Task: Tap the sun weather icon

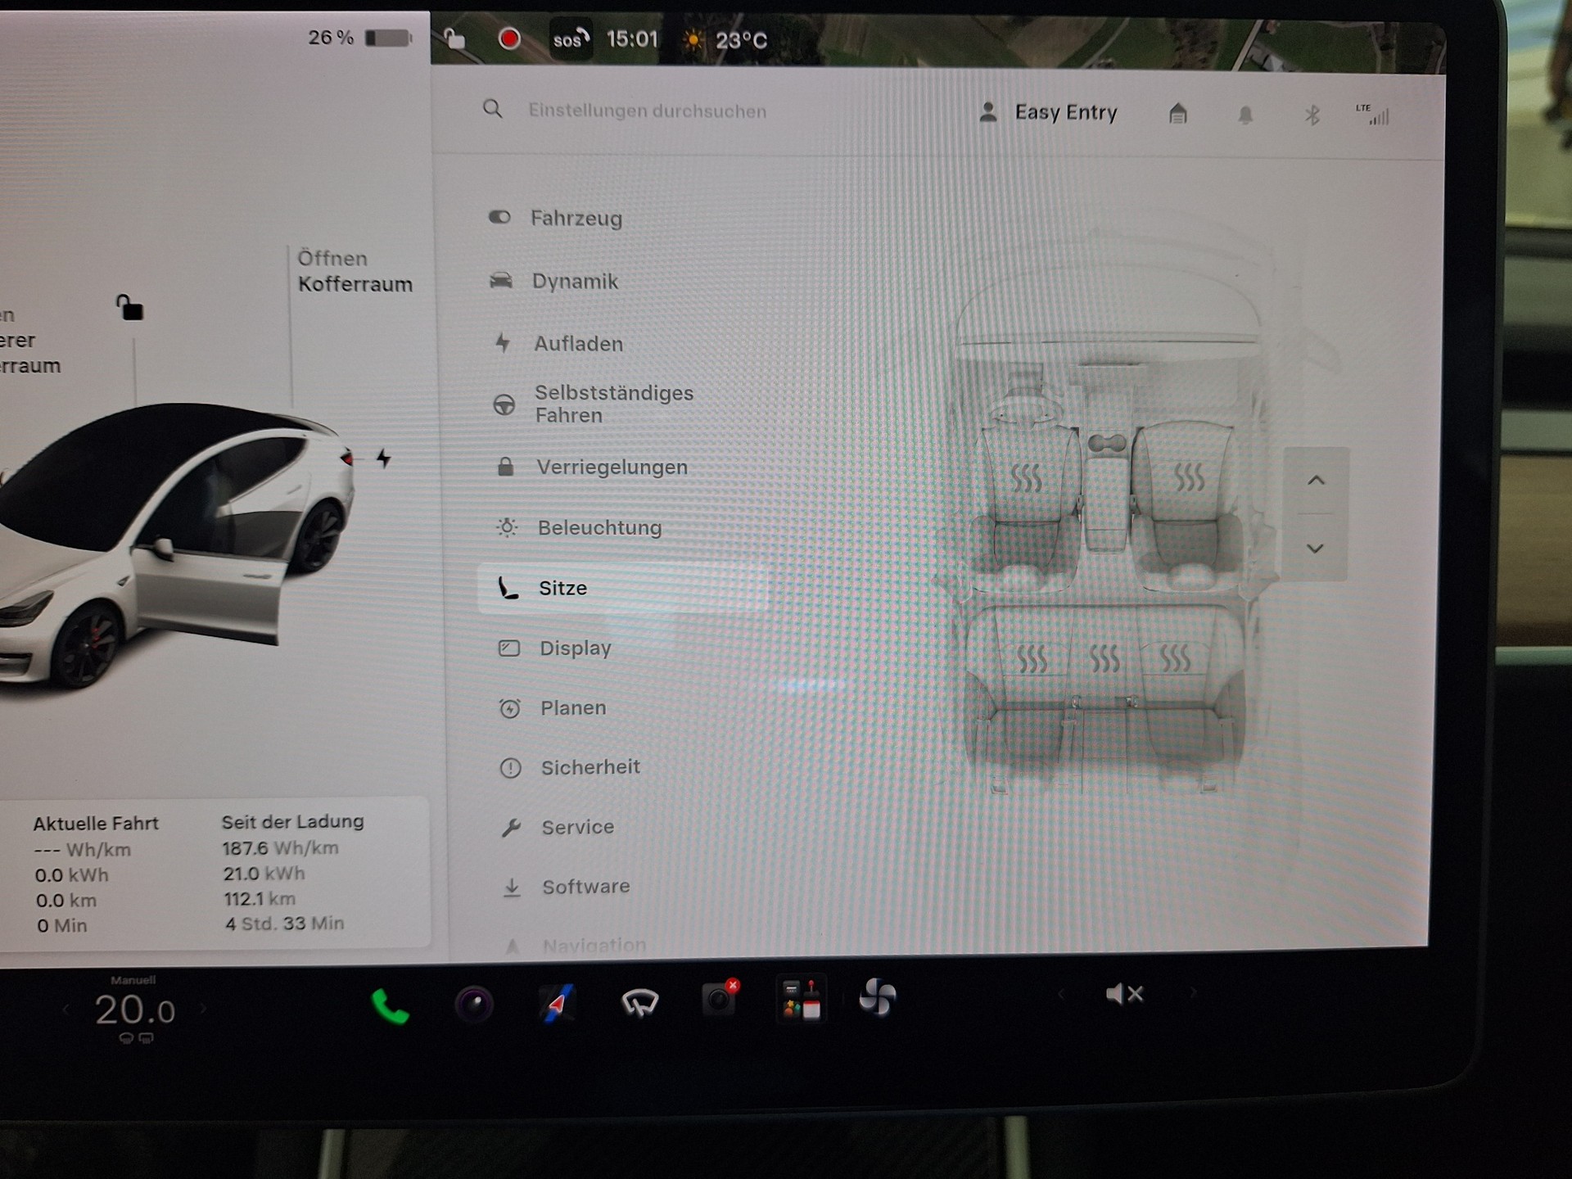Action: tap(693, 40)
